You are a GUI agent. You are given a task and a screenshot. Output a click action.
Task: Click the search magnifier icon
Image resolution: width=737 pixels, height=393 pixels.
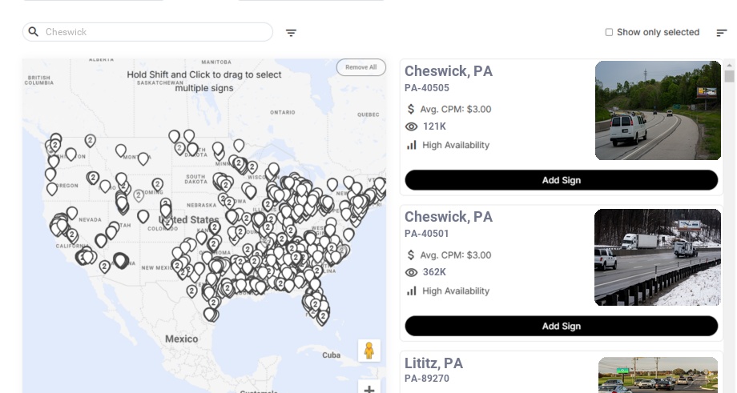click(34, 32)
